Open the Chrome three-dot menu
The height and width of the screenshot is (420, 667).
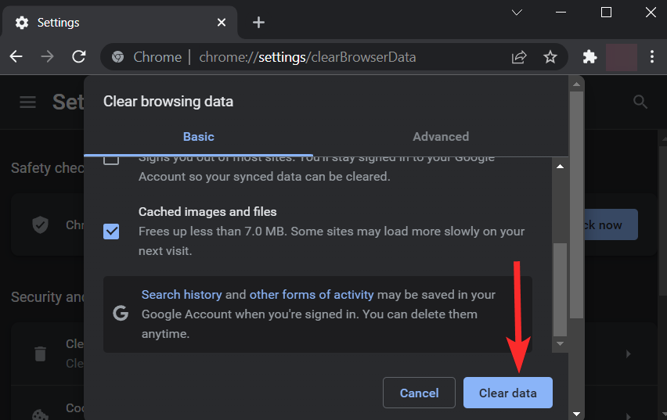tap(651, 56)
